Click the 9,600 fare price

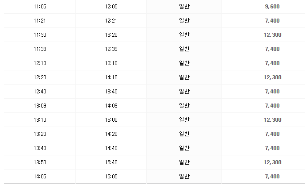(x=272, y=7)
